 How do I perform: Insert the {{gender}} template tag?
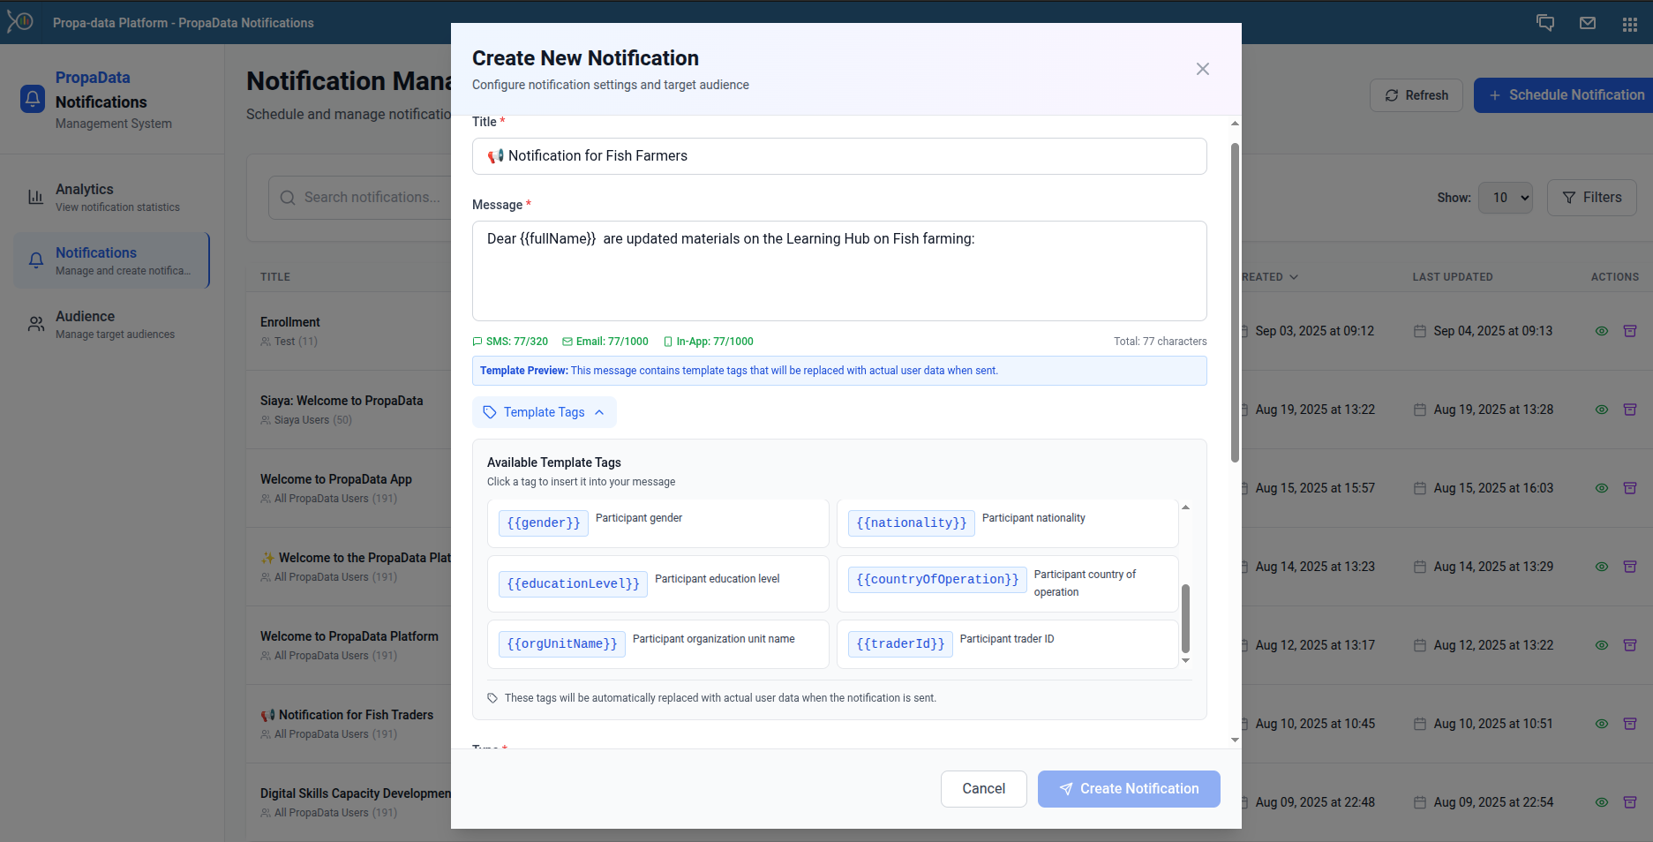pos(543,522)
